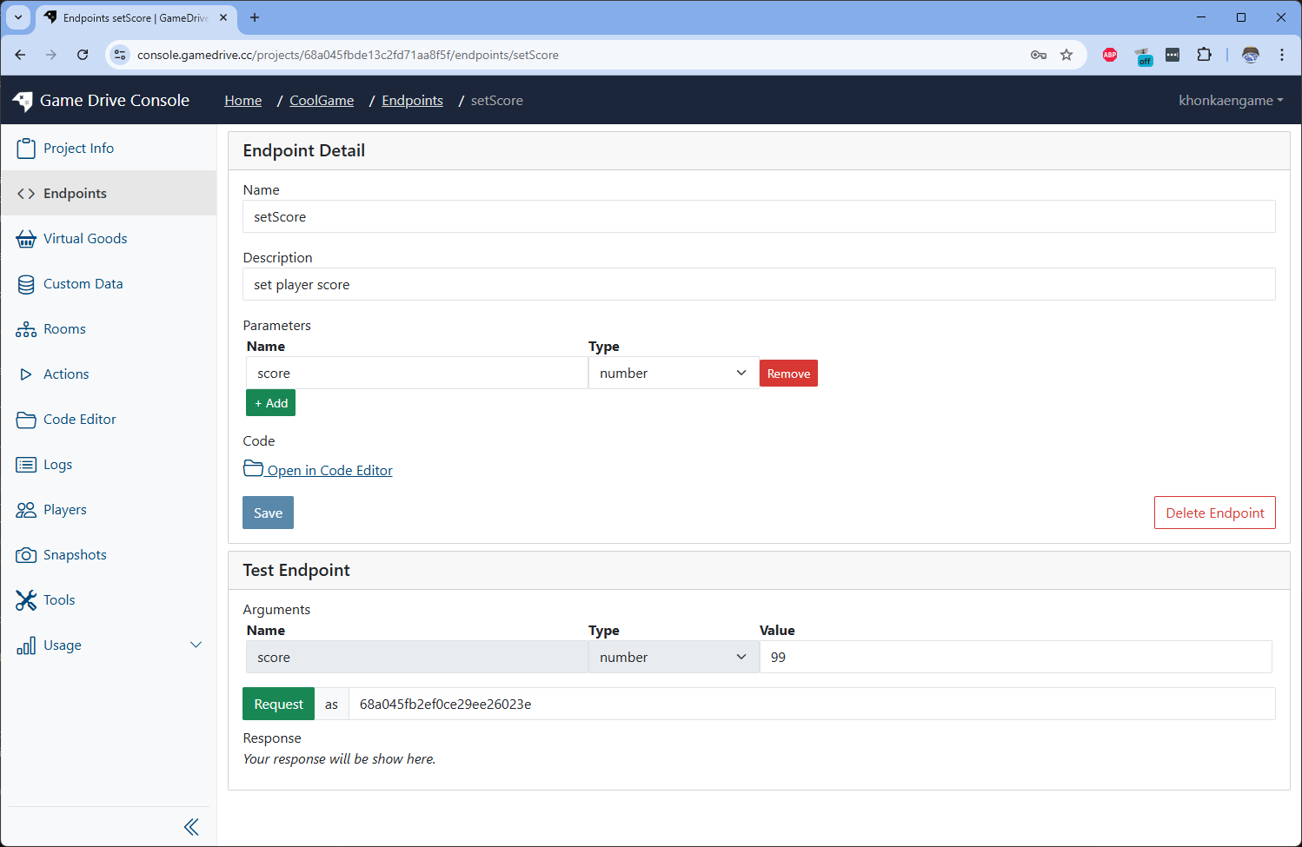The height and width of the screenshot is (847, 1302).
Task: Select Actions in the sidebar menu
Action: (66, 374)
